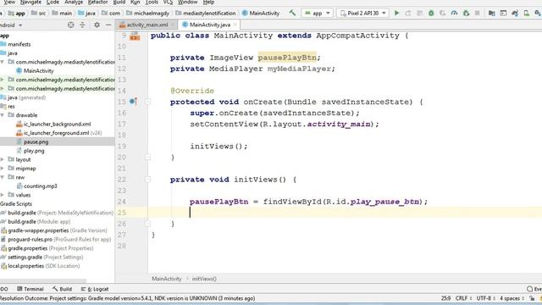Open the Code menu

point(53,2)
